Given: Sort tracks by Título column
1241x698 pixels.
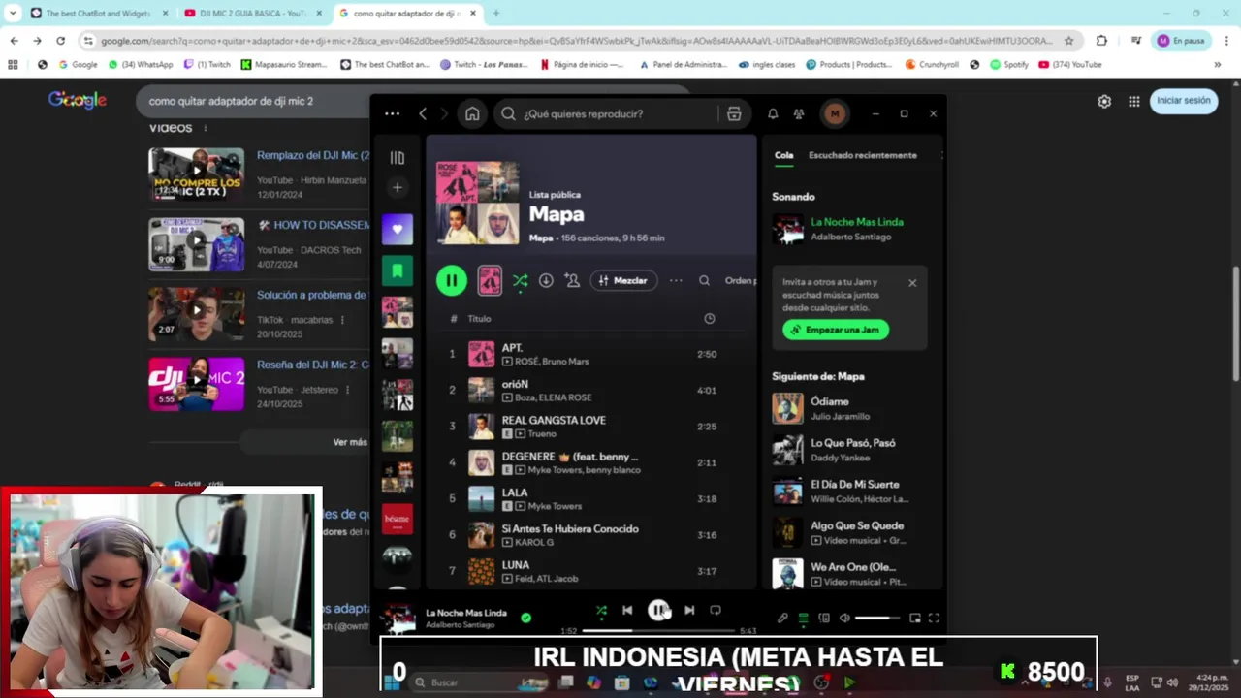Looking at the screenshot, I should point(479,318).
